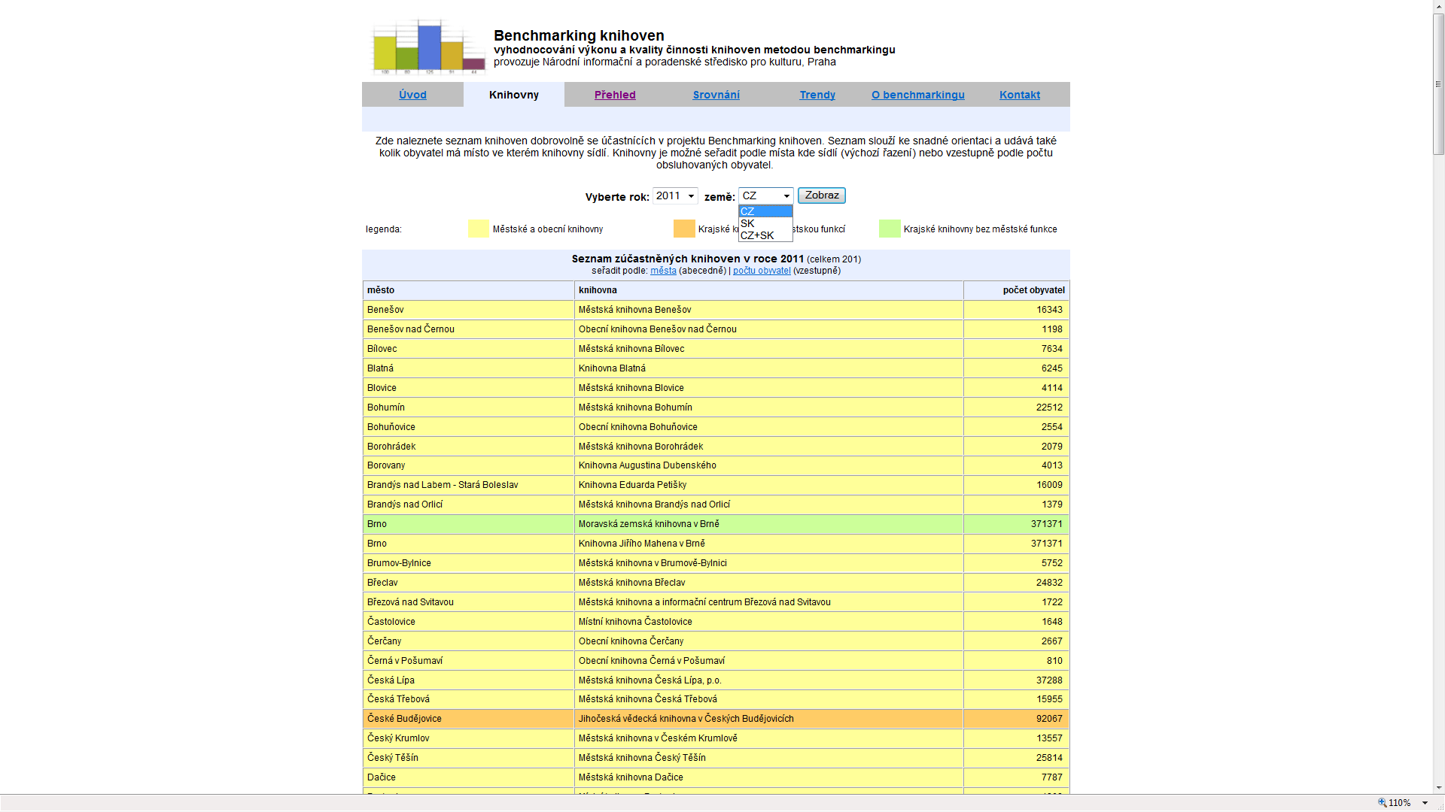Select CZ option in the country list
Image resolution: width=1445 pixels, height=812 pixels.
point(765,211)
